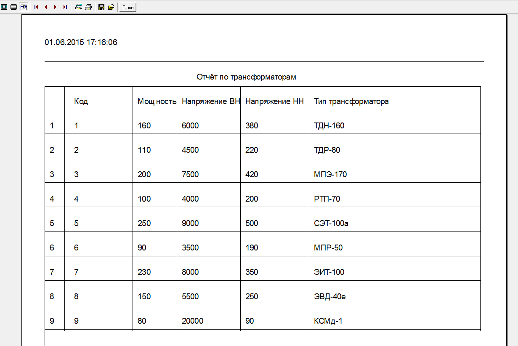The image size is (518, 346).
Task: Click the Напряжение ВН column header
Action: (x=211, y=101)
